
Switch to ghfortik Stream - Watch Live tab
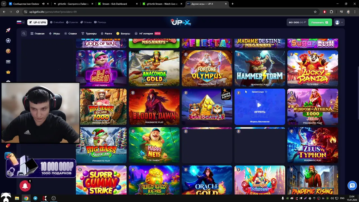tap(162, 4)
